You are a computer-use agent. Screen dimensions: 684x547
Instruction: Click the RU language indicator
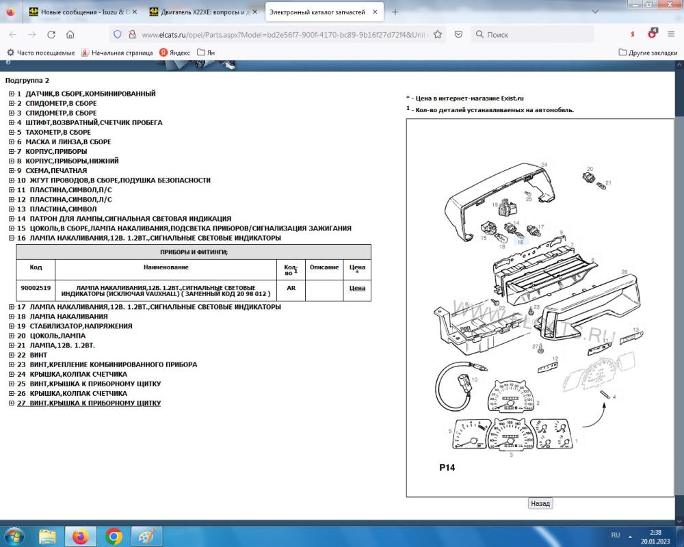[615, 535]
